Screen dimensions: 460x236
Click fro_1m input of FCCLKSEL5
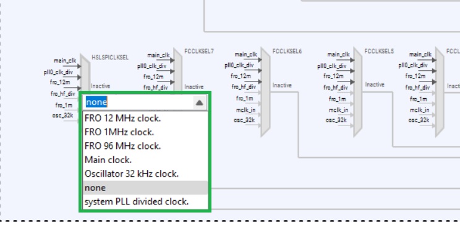337,99
